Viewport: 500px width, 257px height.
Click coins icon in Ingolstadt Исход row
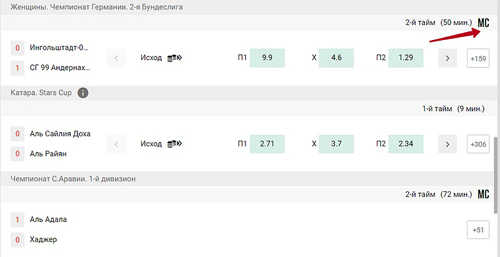(174, 58)
